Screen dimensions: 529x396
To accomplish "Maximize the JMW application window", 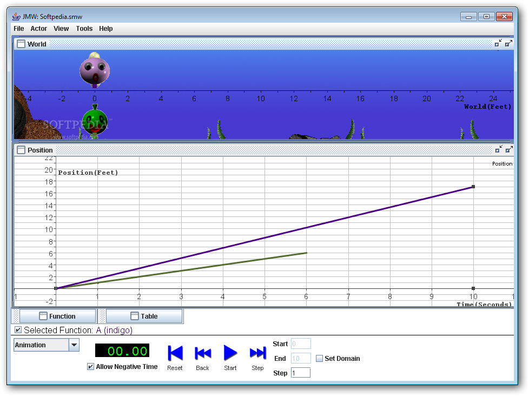I will pyautogui.click(x=486, y=17).
